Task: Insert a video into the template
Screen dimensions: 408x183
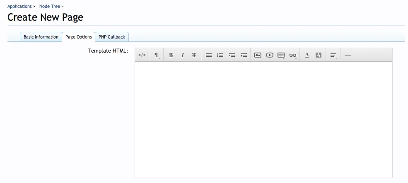Action: (x=270, y=55)
